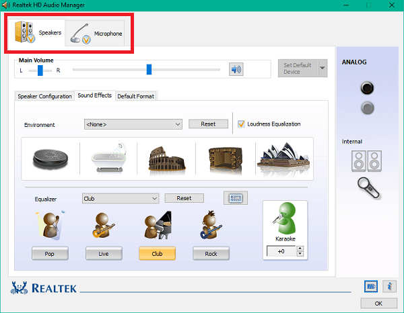Click the Rock guitarist figure icon
The image size is (404, 313).
[211, 225]
